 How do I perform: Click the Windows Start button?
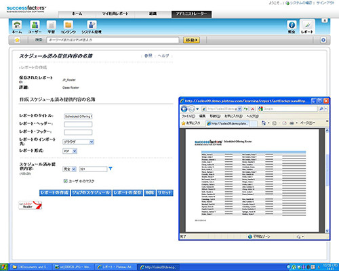click(x=4, y=267)
